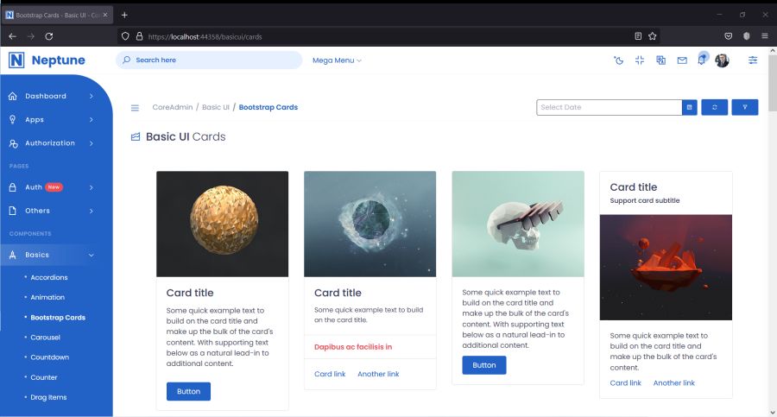Toggle fullscreen compress icon

[640, 60]
